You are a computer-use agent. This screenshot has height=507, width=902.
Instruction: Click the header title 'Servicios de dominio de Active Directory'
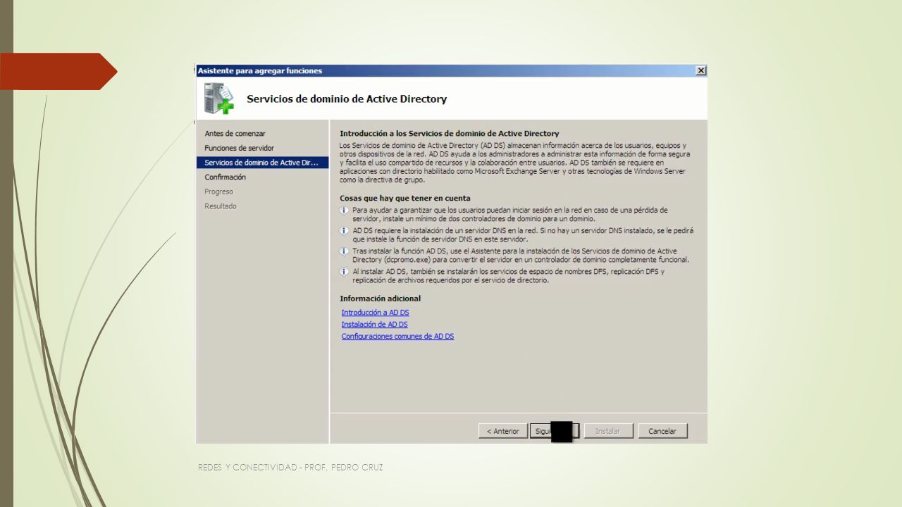click(347, 99)
